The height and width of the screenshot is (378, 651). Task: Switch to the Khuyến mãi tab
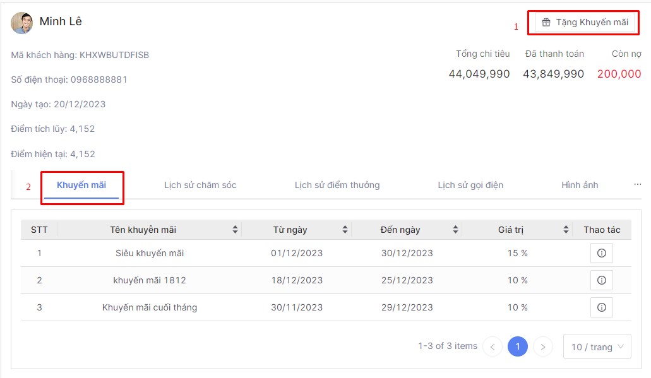click(81, 185)
